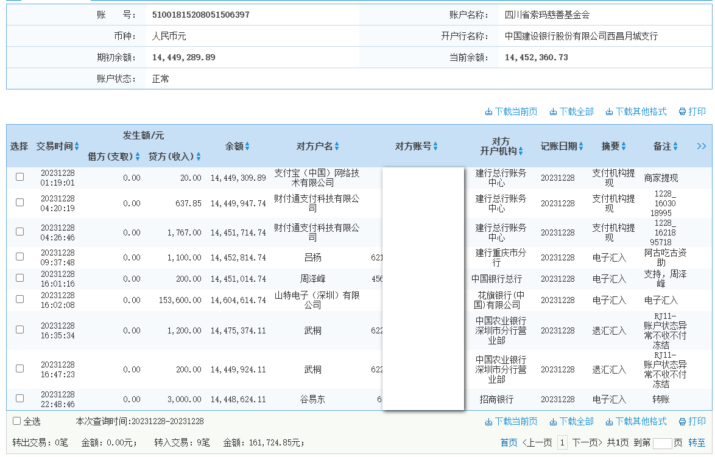The width and height of the screenshot is (715, 457).
Task: Click top 下载当前页 download link
Action: click(x=511, y=111)
